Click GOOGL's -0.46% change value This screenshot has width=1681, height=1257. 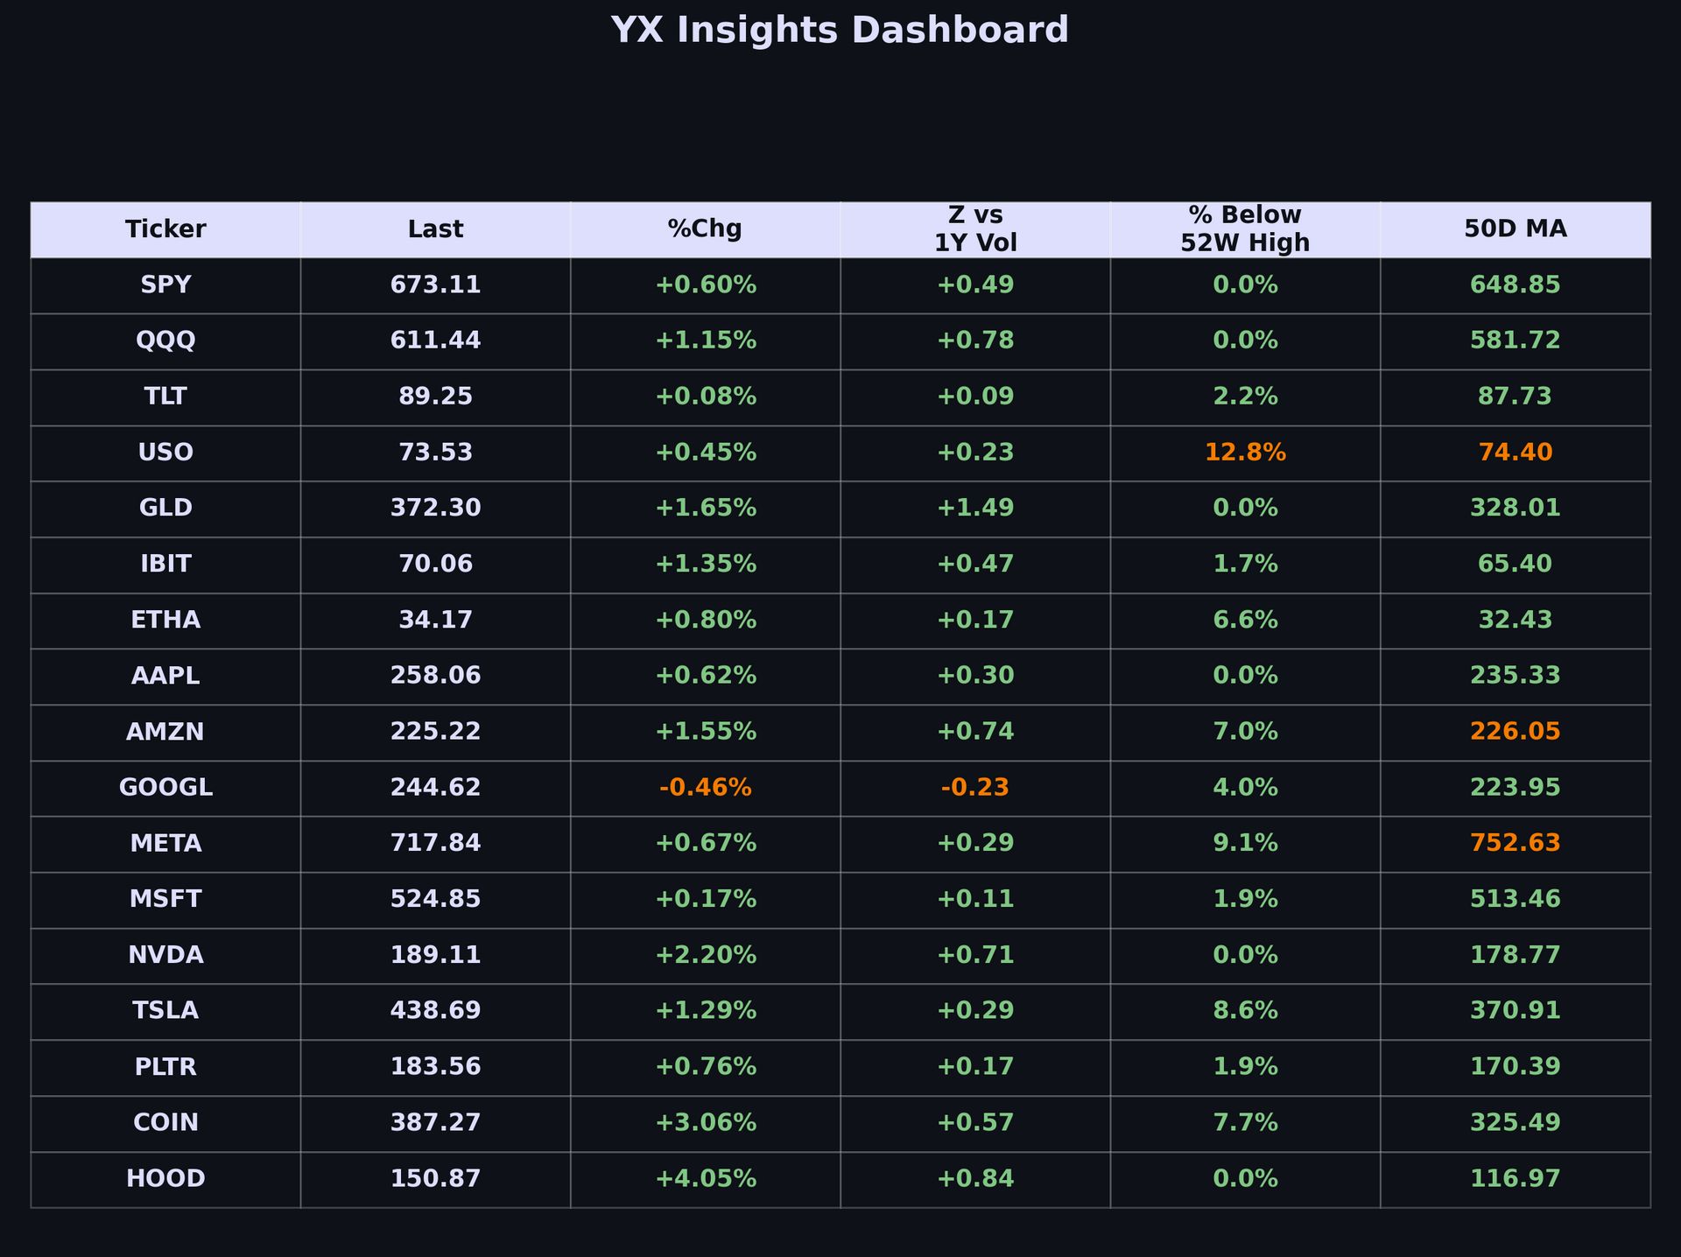point(705,788)
